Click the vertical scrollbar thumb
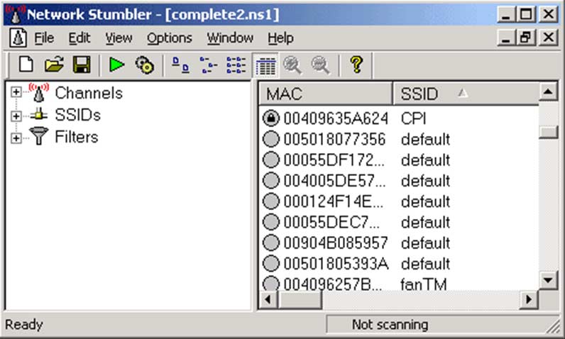Viewport: 565px width, 339px height. pyautogui.click(x=548, y=132)
